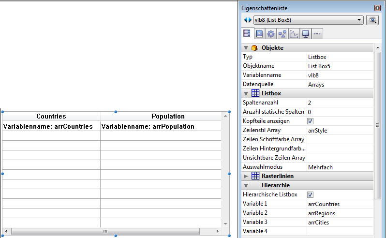Open the monitor display tab

point(306,33)
